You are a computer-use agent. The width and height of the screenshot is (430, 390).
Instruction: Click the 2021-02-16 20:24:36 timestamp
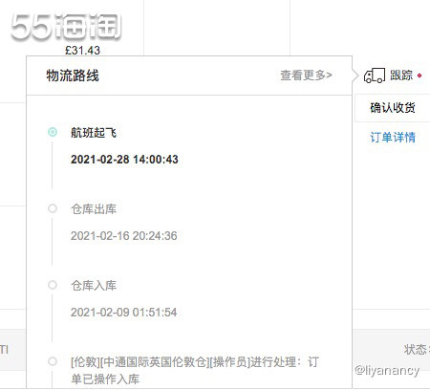tap(124, 236)
